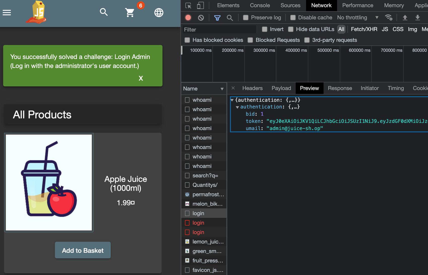This screenshot has width=428, height=275.
Task: Clear the network log
Action: (x=201, y=18)
